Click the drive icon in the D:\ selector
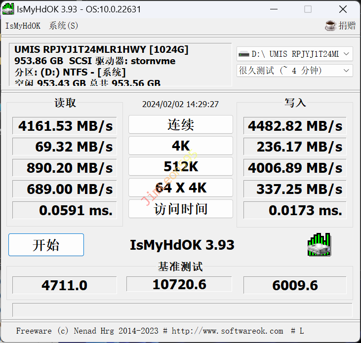361x343 pixels. 243,54
